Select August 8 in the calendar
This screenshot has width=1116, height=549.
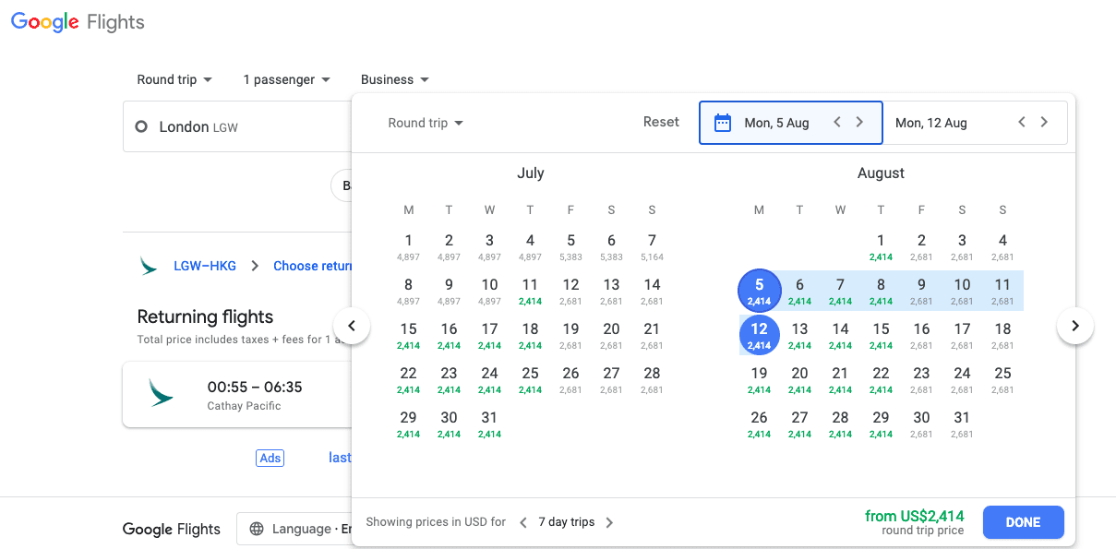point(881,291)
